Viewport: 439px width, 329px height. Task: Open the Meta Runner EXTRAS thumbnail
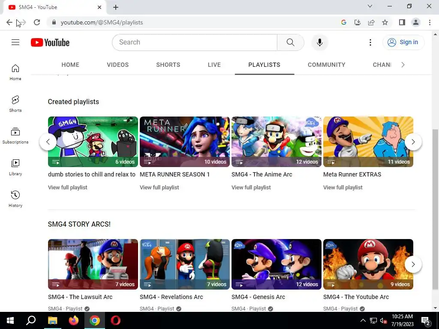pyautogui.click(x=368, y=142)
